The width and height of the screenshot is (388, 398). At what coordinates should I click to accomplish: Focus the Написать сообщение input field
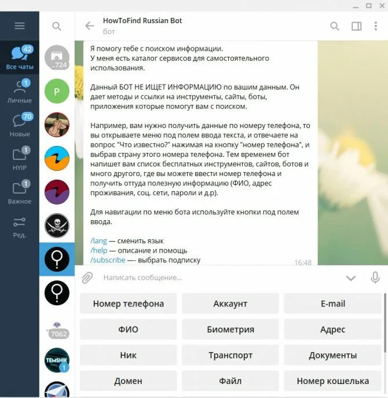221,277
